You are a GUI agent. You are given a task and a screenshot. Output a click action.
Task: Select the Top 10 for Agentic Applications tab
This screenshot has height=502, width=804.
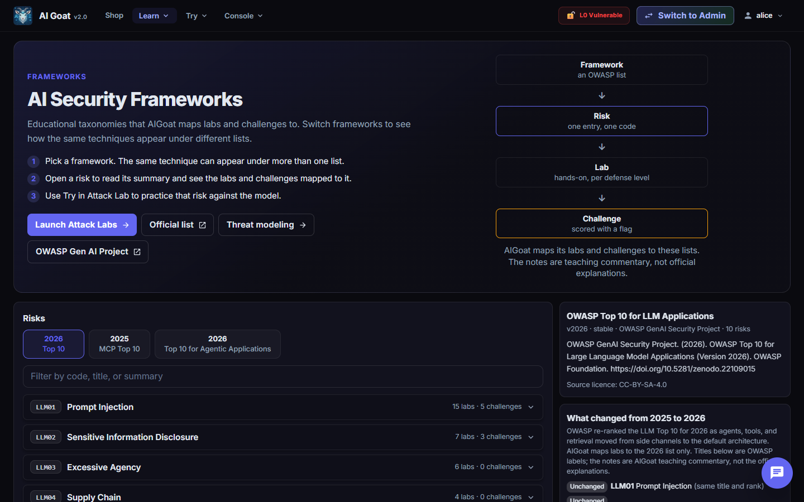218,344
